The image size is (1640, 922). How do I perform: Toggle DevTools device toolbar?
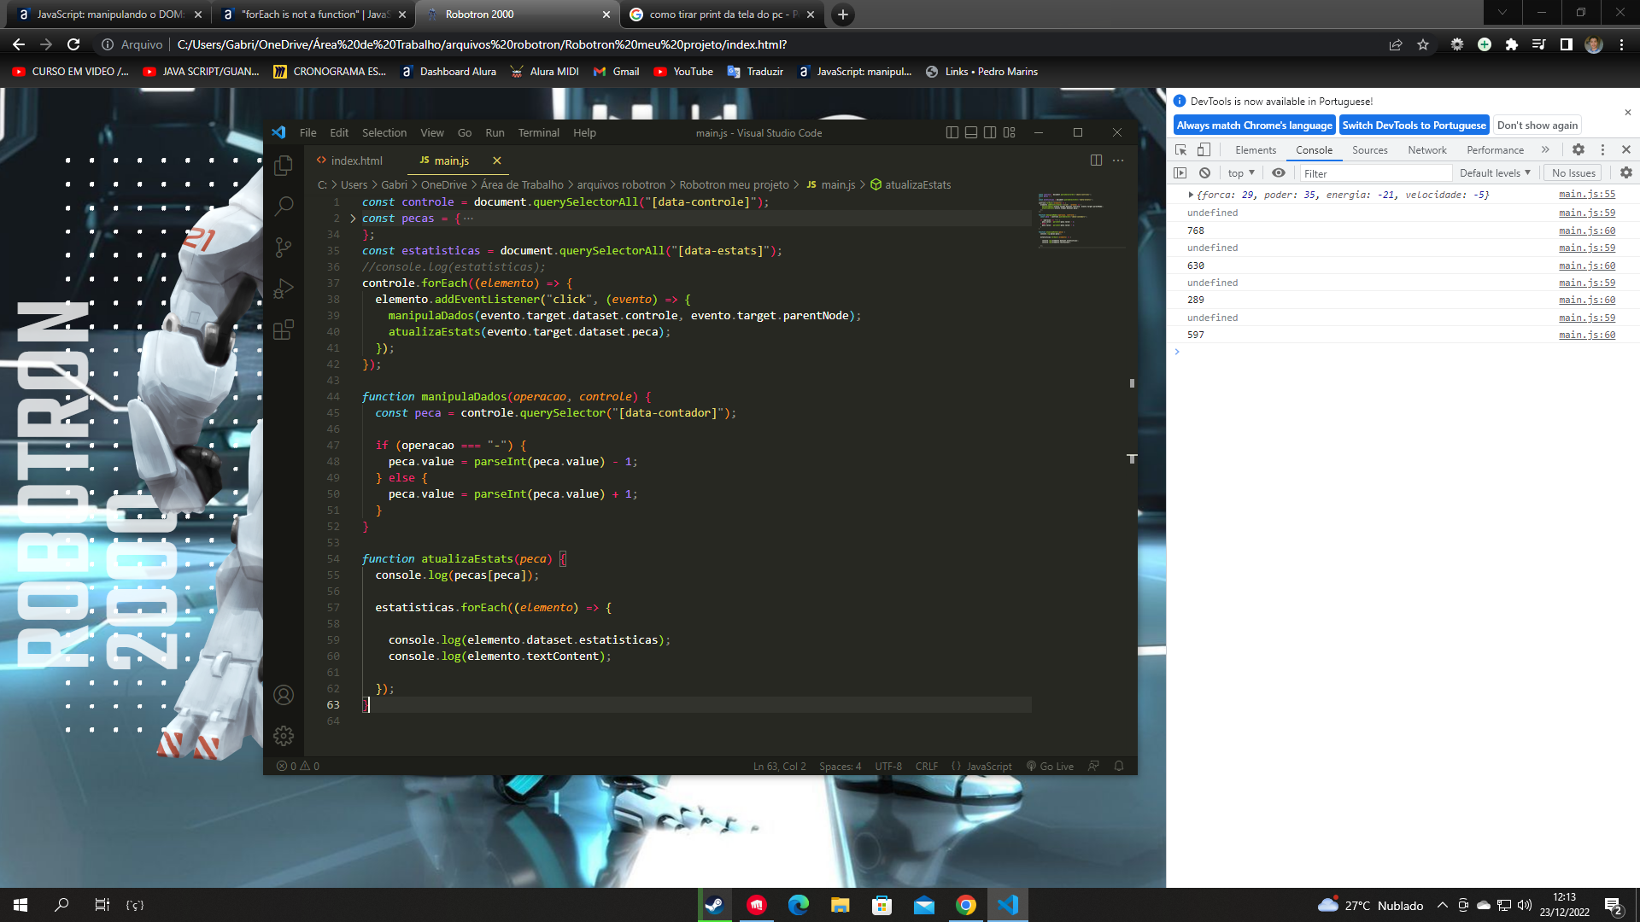click(x=1204, y=149)
